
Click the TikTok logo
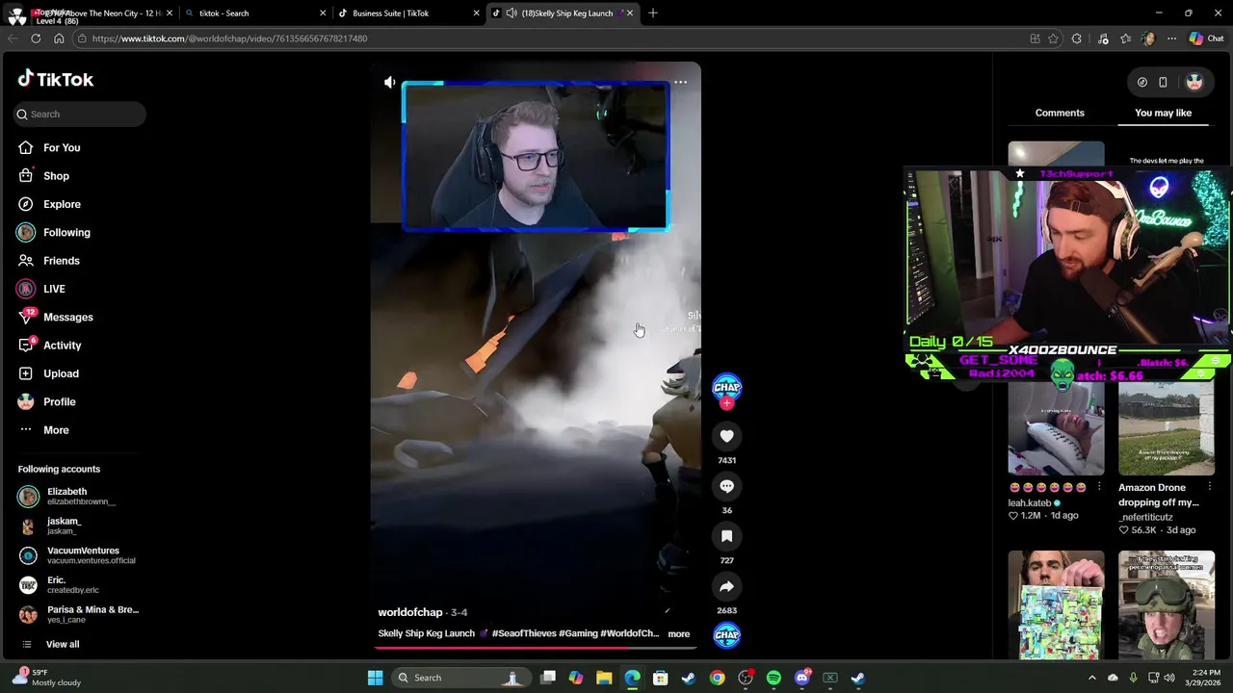(56, 80)
